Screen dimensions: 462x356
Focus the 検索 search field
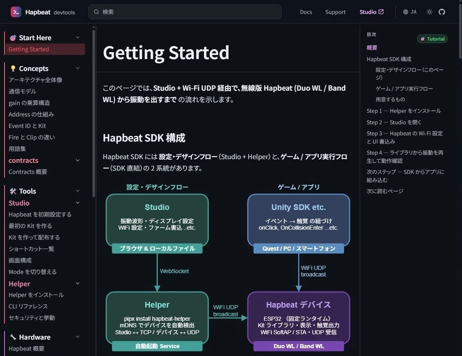click(x=185, y=12)
